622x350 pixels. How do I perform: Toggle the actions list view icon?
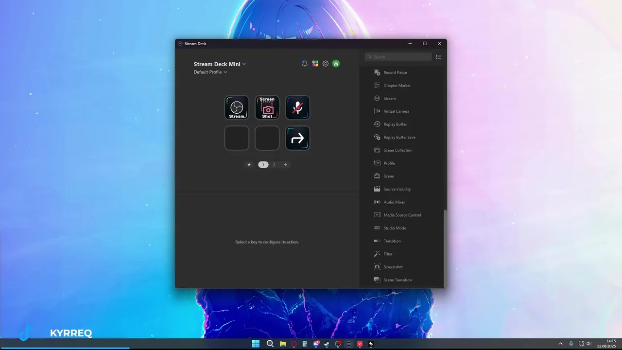438,57
